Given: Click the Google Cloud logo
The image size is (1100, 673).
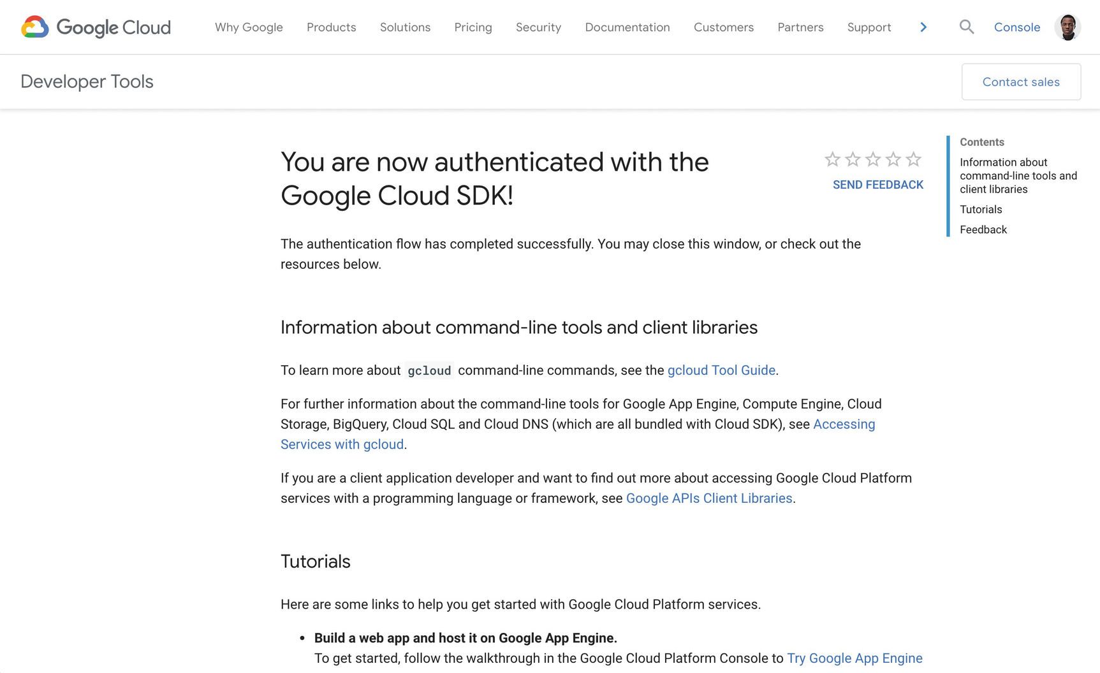Looking at the screenshot, I should 96,27.
